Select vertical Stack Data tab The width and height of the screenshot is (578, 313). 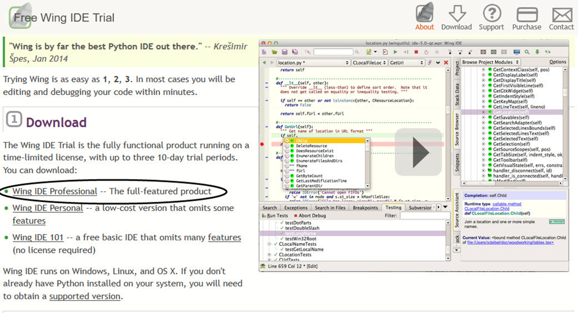[457, 94]
